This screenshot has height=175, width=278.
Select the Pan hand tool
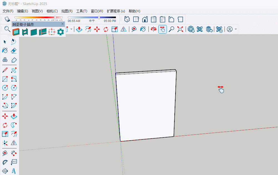[x=162, y=29]
